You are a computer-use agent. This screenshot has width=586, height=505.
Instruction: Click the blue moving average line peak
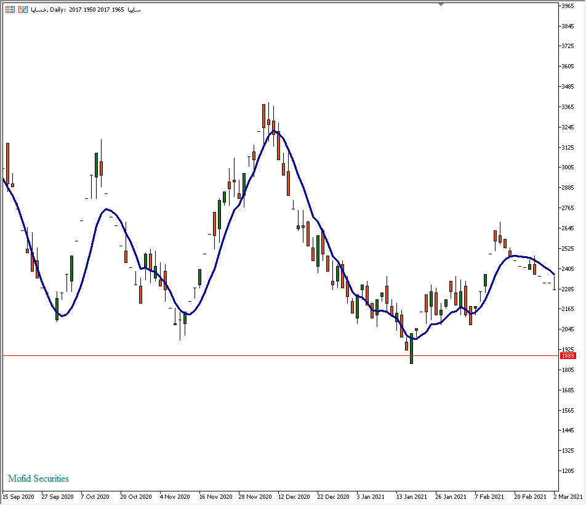275,132
